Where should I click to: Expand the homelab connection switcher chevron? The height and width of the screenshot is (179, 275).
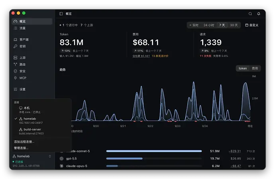[50, 156]
